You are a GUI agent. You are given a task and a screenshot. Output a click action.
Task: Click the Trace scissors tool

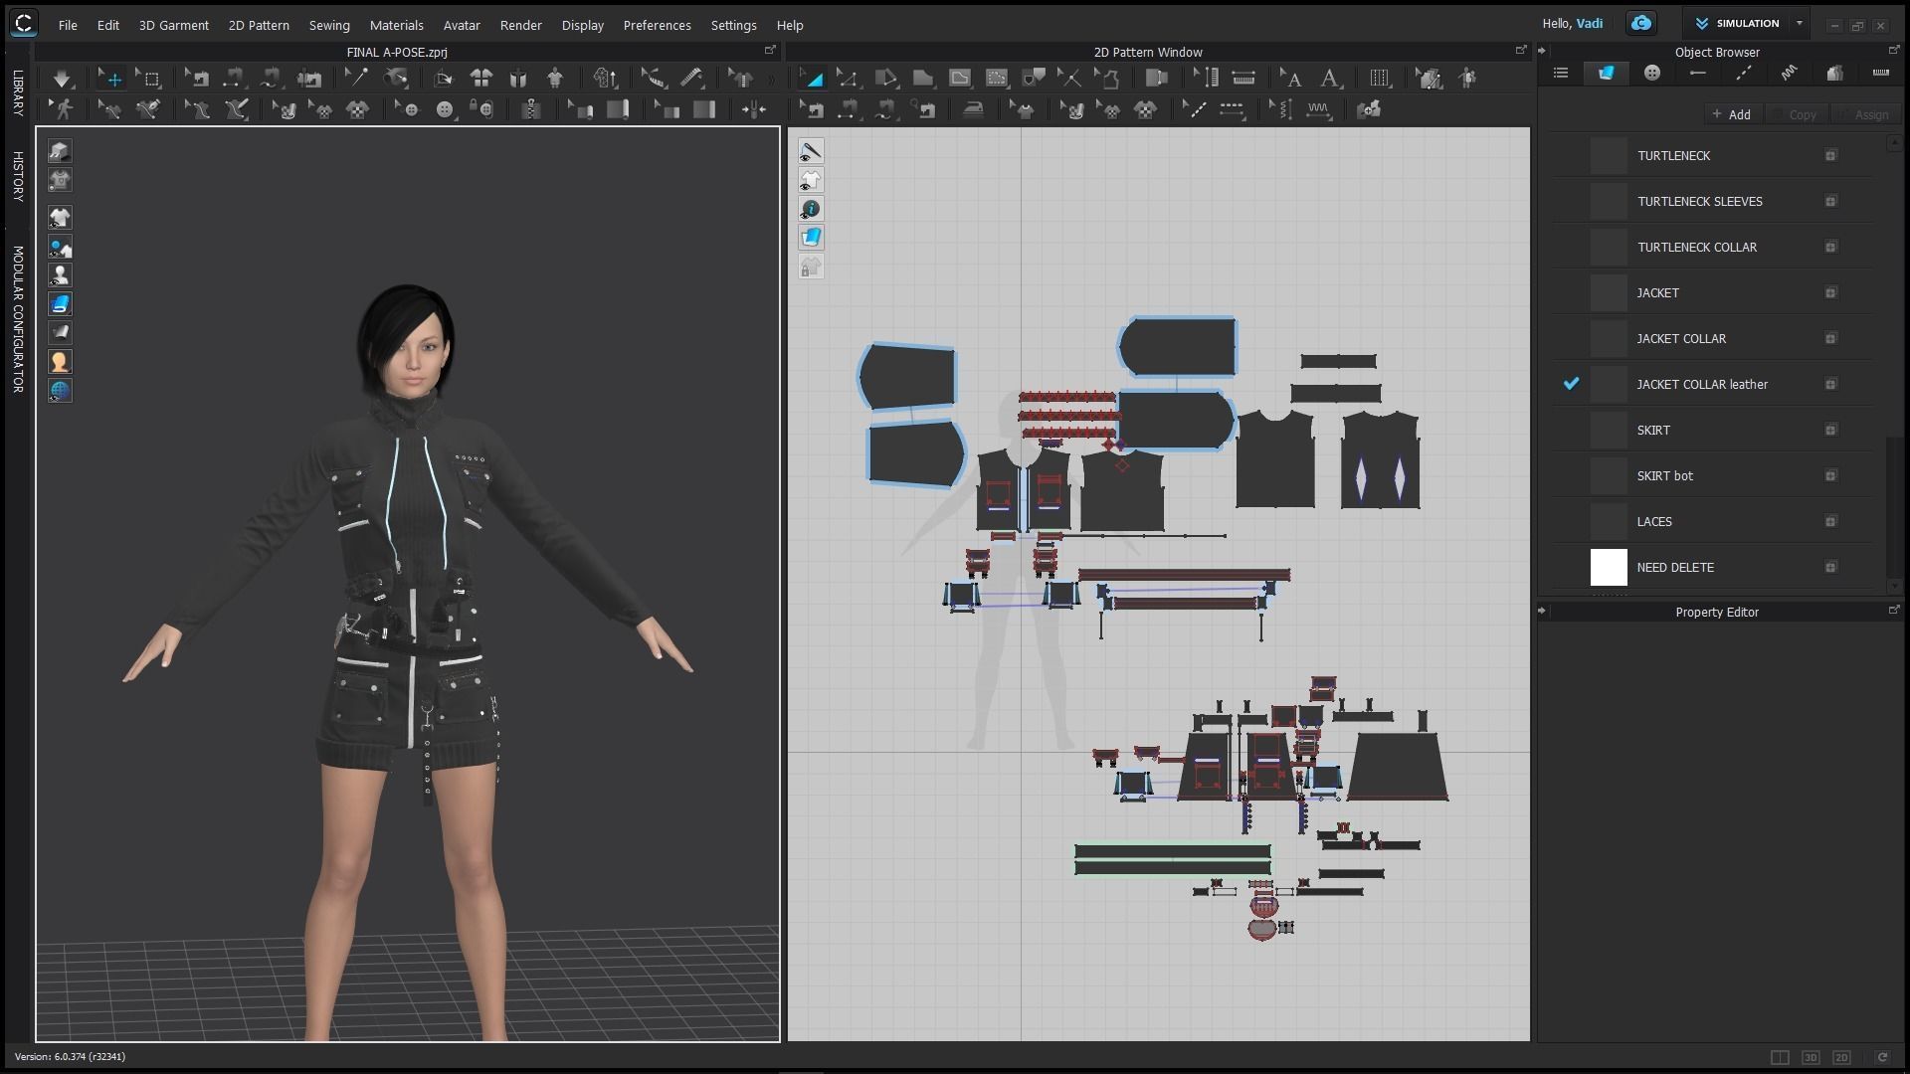(x=1069, y=78)
